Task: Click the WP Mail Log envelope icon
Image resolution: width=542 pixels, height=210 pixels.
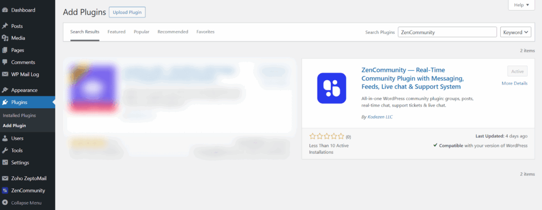Action: [x=5, y=74]
